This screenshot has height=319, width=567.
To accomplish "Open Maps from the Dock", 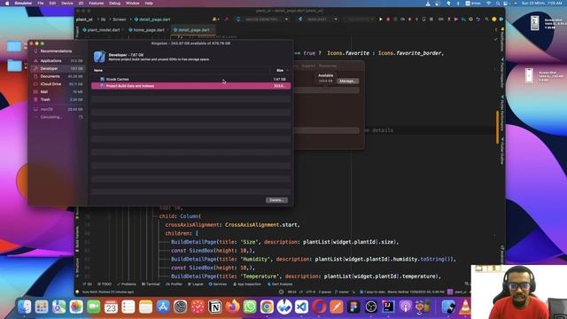I will [59, 307].
